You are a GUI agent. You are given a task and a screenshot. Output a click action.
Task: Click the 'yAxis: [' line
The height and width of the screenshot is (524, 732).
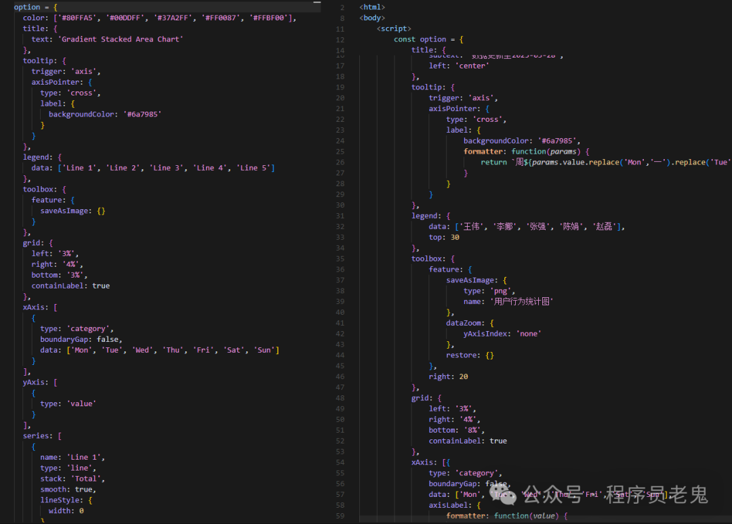(x=40, y=383)
